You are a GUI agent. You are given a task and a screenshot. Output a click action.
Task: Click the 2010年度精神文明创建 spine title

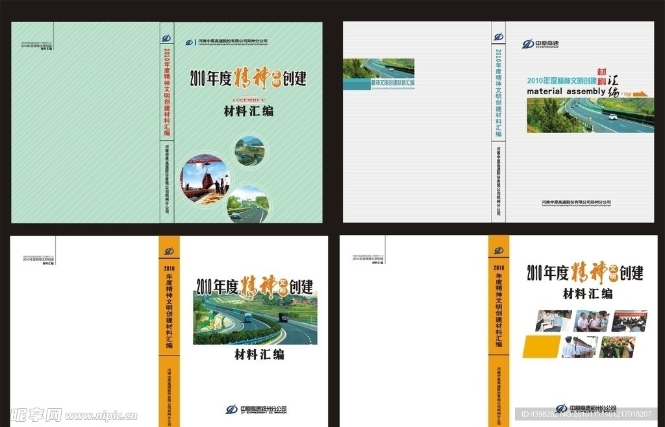(x=168, y=94)
